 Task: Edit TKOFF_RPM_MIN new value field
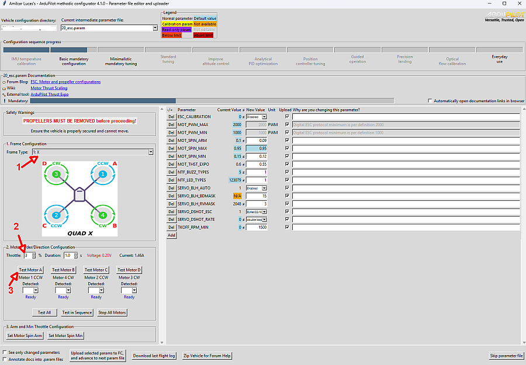[257, 227]
